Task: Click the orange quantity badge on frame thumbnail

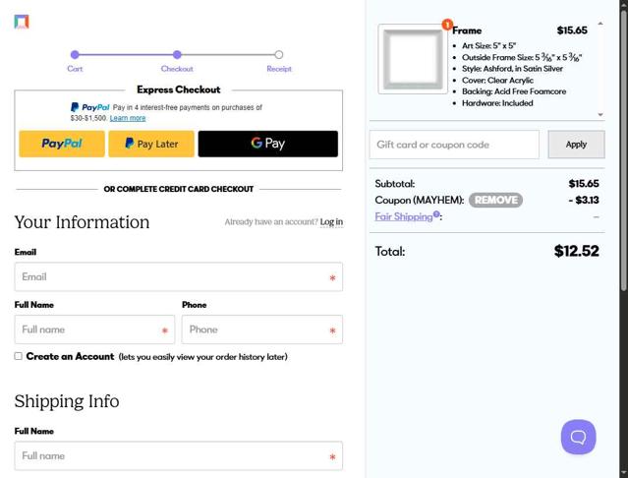Action: point(447,25)
